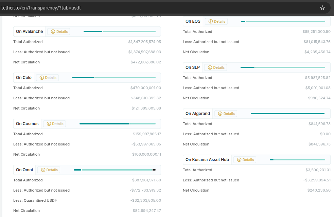Select the On SLP heading
Viewport: 334px width, 217px height.
193,67
